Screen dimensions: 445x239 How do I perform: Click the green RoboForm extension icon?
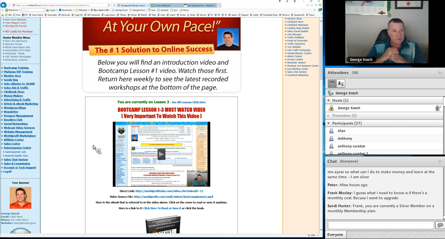point(320,10)
